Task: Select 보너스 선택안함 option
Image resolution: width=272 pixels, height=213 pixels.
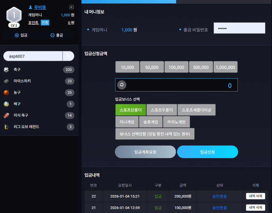Action: (155, 134)
